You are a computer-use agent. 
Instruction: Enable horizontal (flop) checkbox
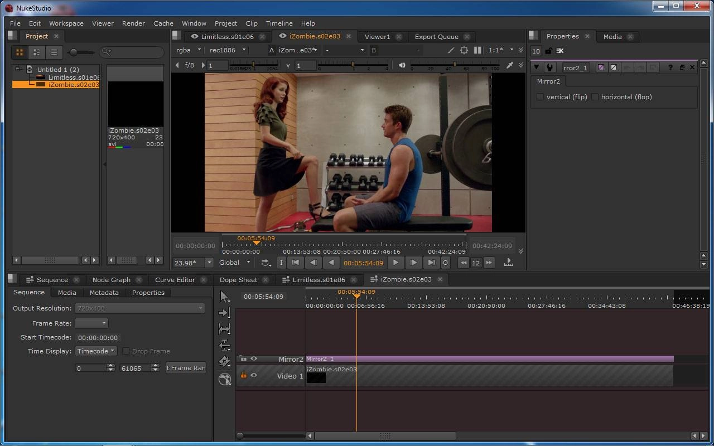(x=595, y=97)
